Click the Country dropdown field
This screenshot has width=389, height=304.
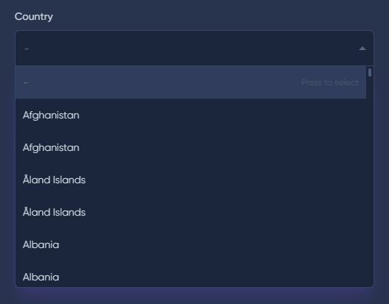click(194, 49)
